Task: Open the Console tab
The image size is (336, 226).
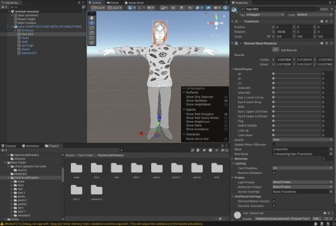Action: click(x=9, y=146)
